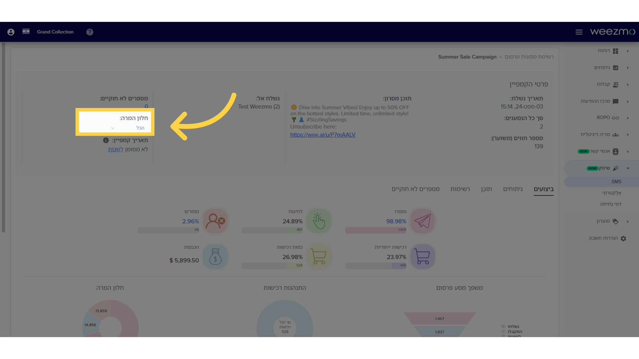Click the ניתוחים analytics icon
The image size is (639, 359).
pyautogui.click(x=615, y=68)
